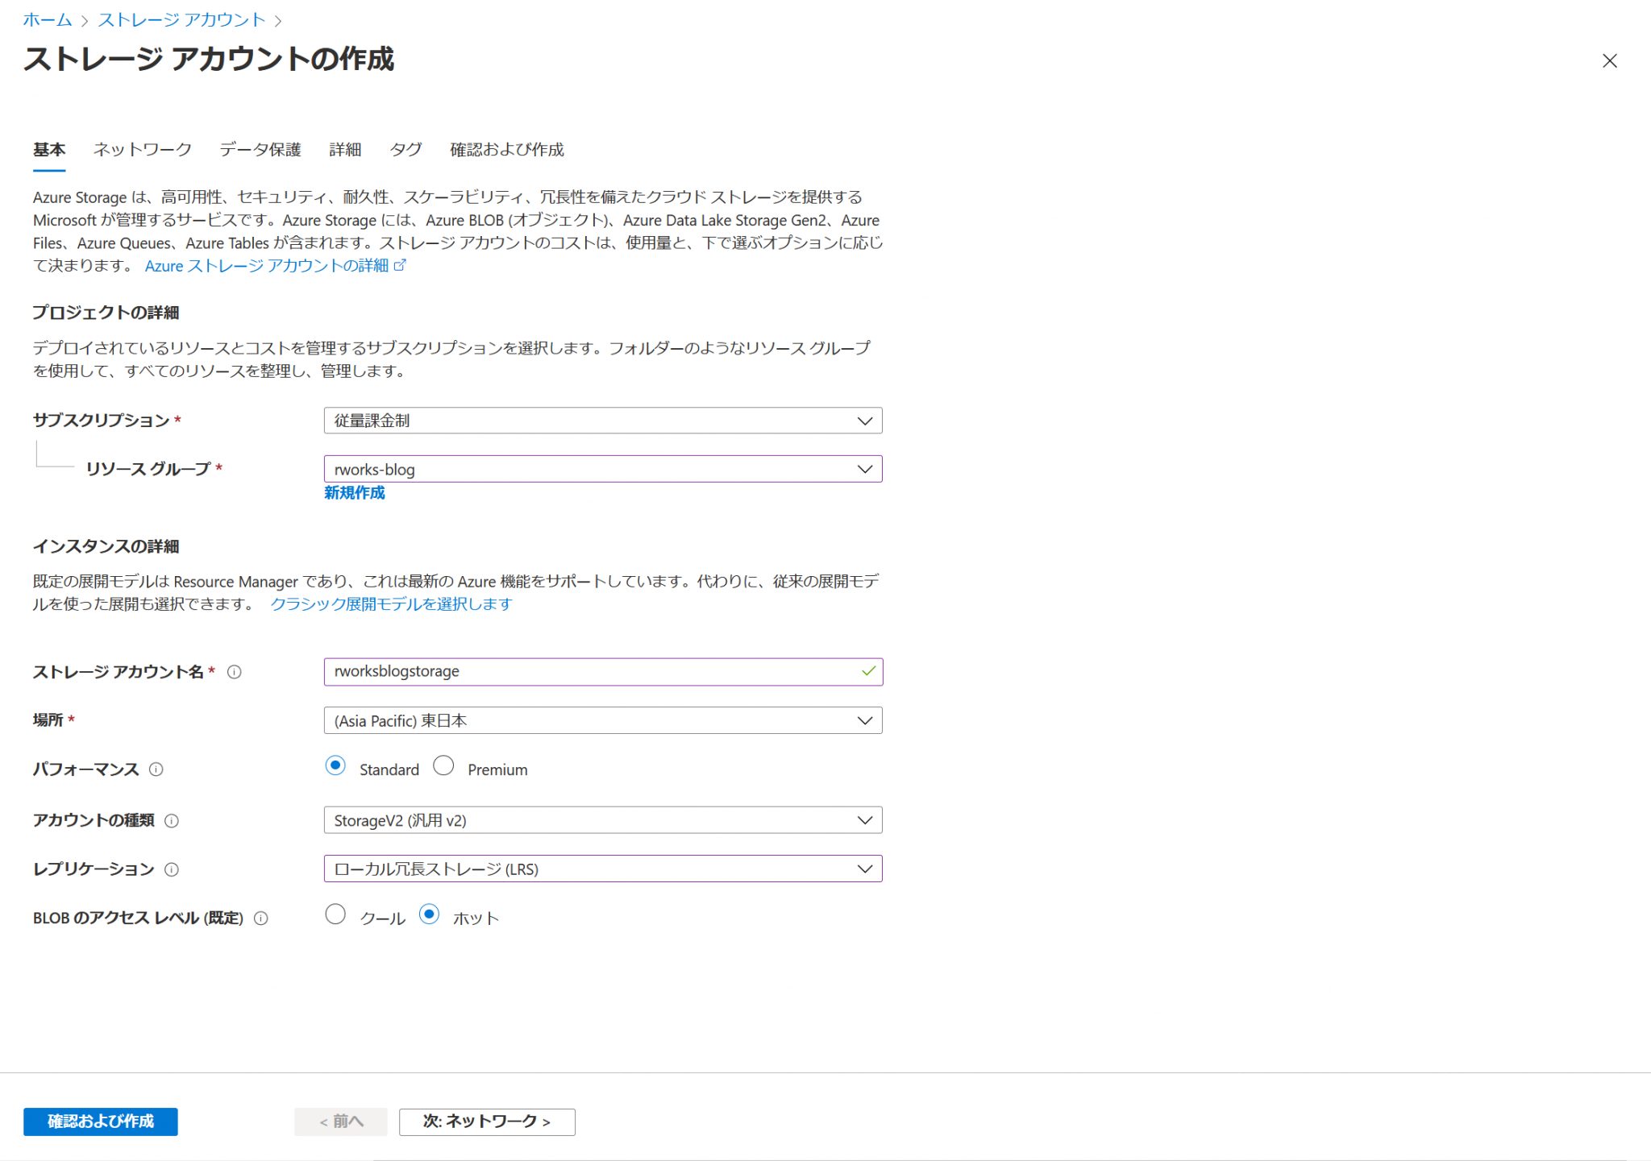Open the Azure ストレージ アカウントの詳細 link

point(276,266)
